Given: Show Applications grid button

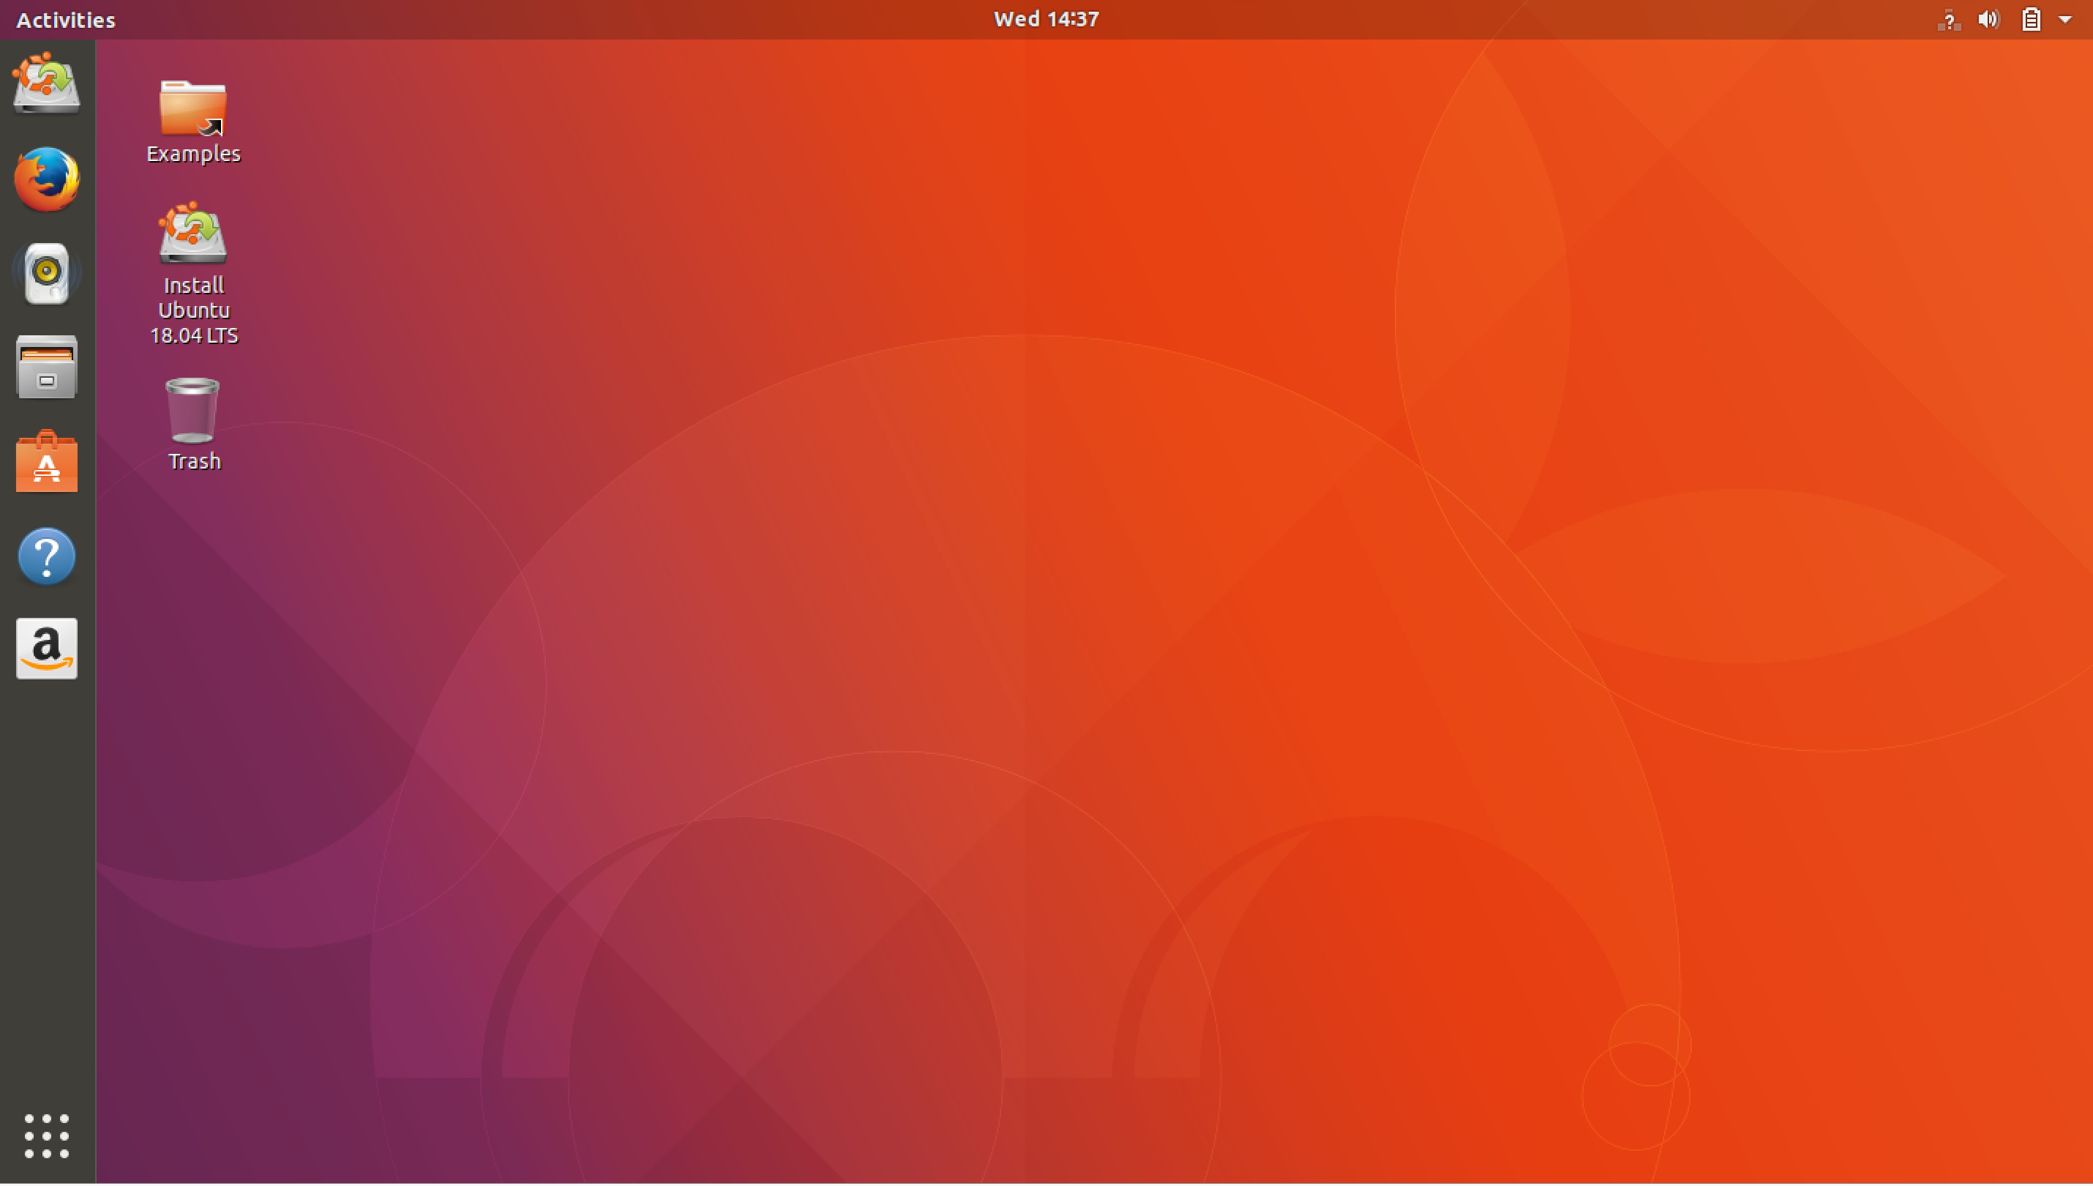Looking at the screenshot, I should (x=46, y=1135).
